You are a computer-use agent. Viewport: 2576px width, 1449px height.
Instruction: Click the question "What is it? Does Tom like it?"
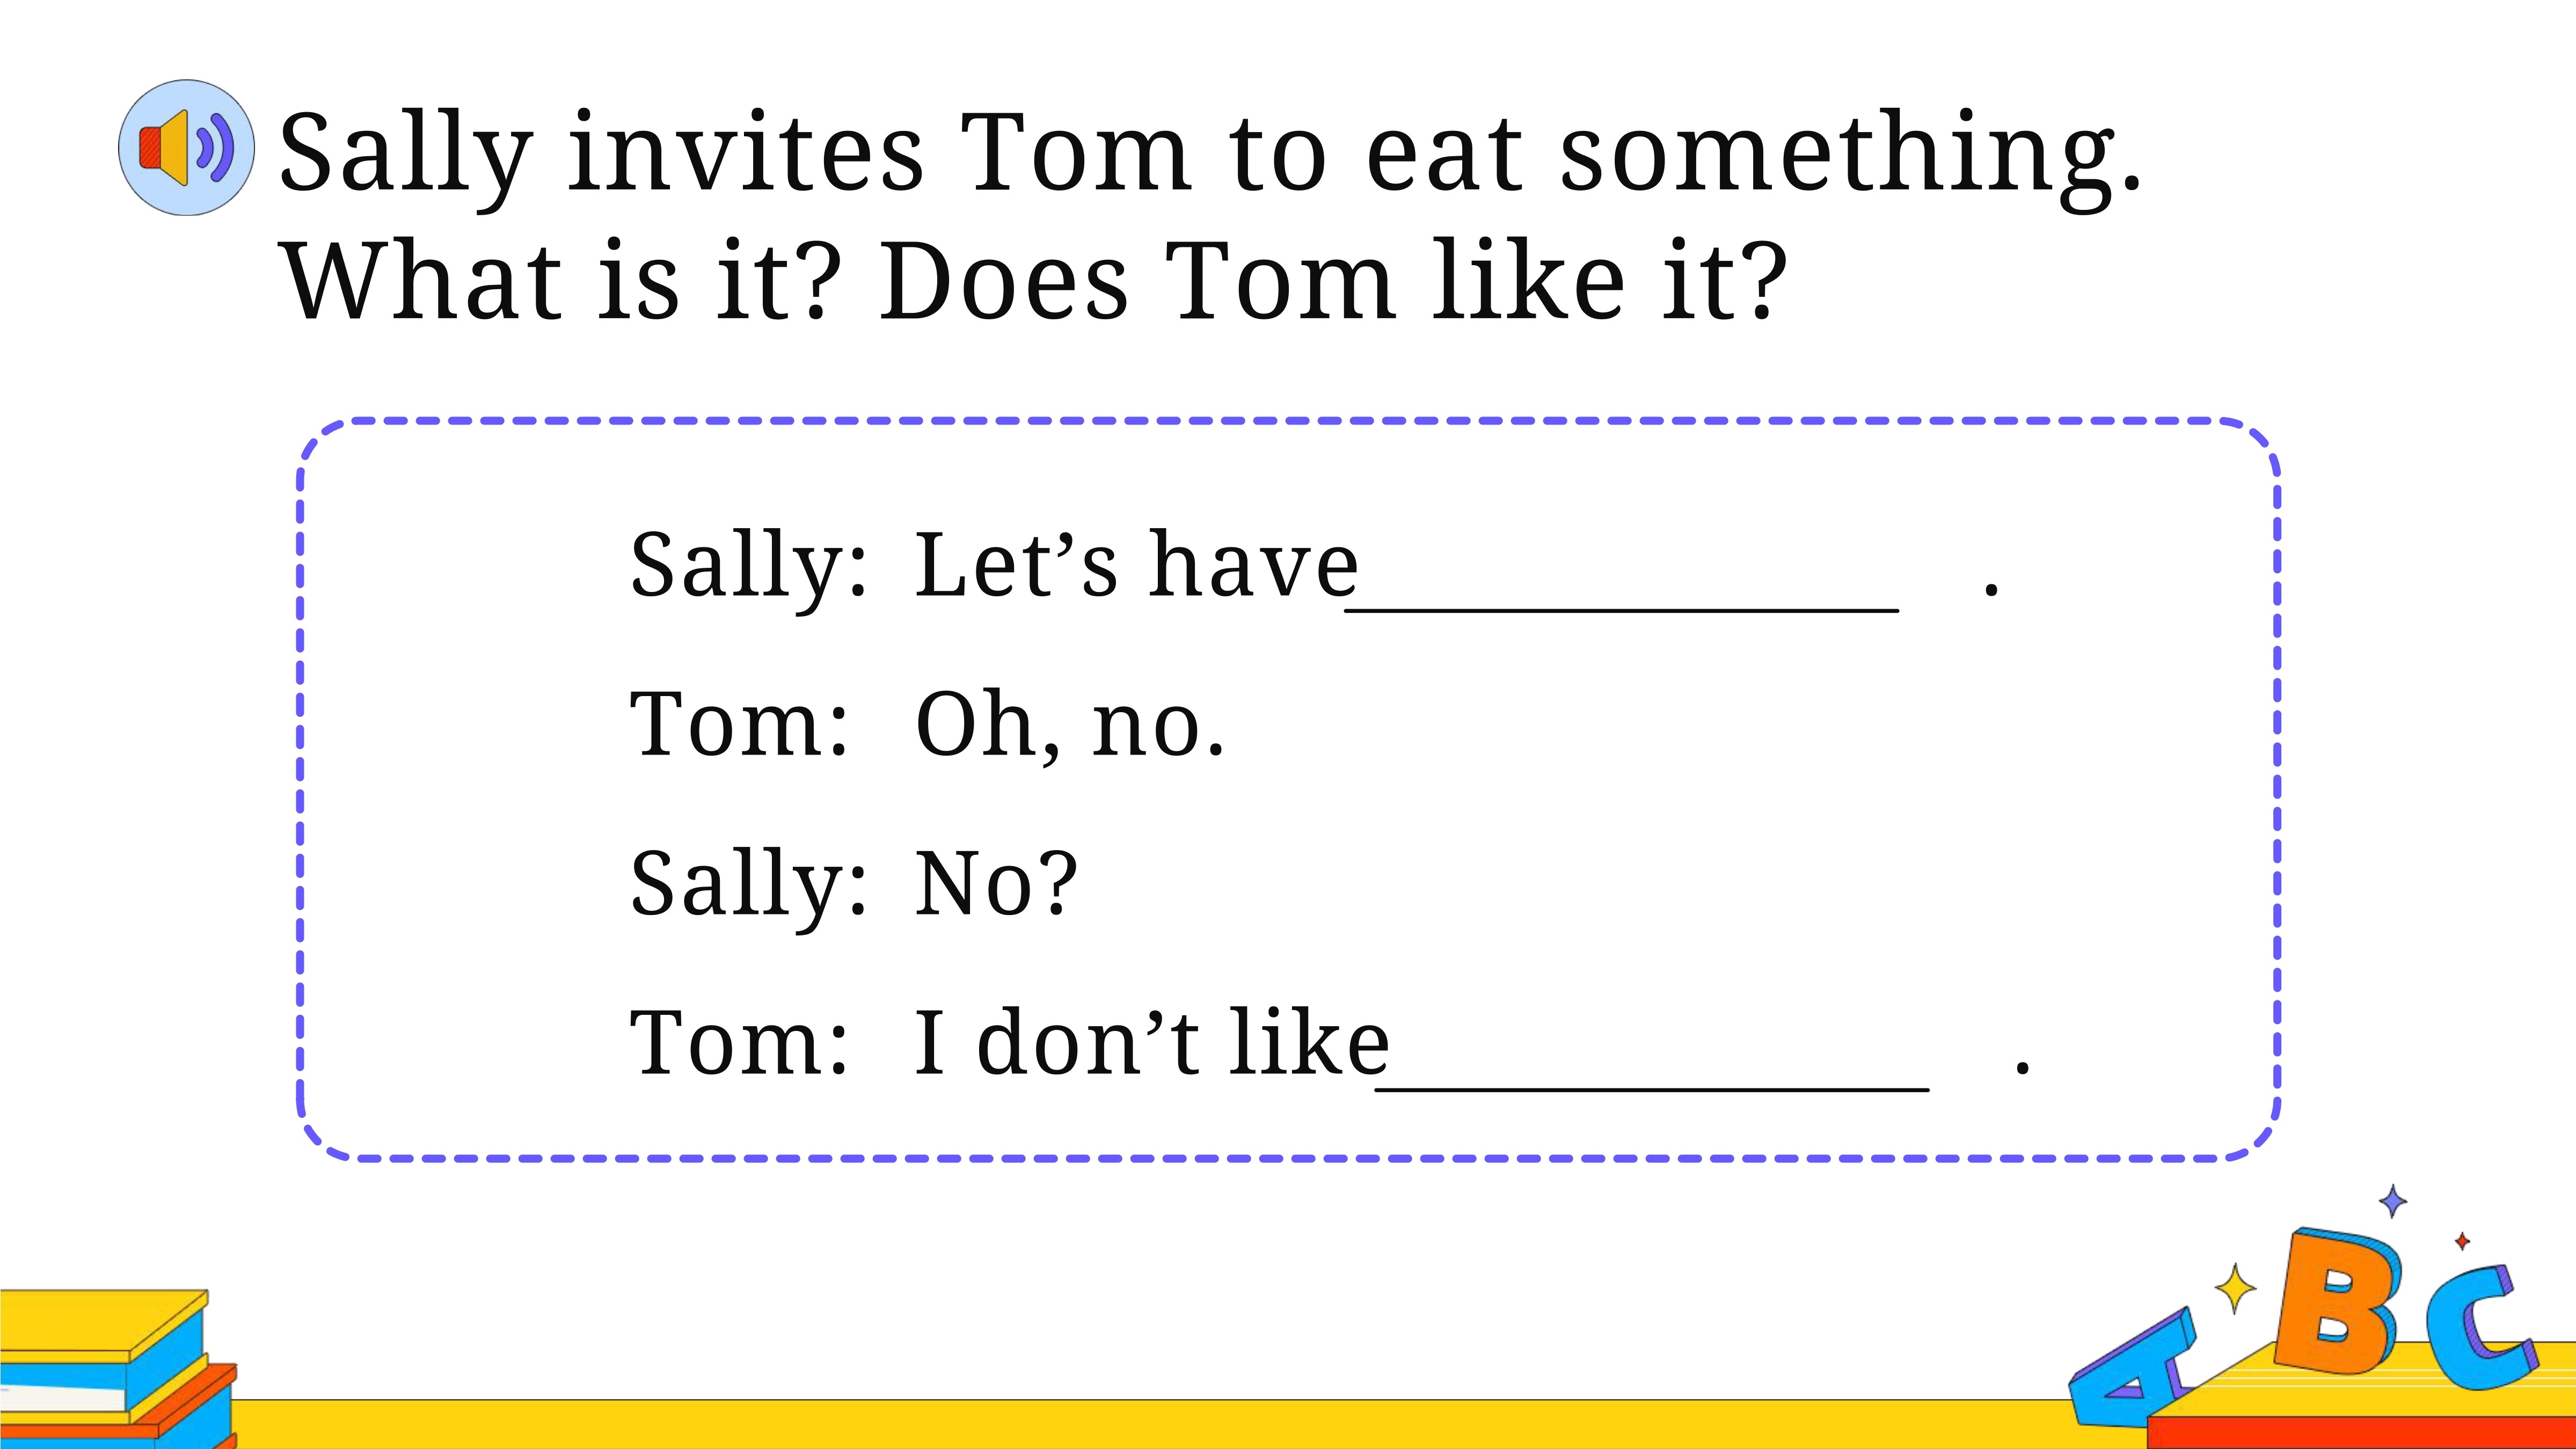(x=1032, y=281)
